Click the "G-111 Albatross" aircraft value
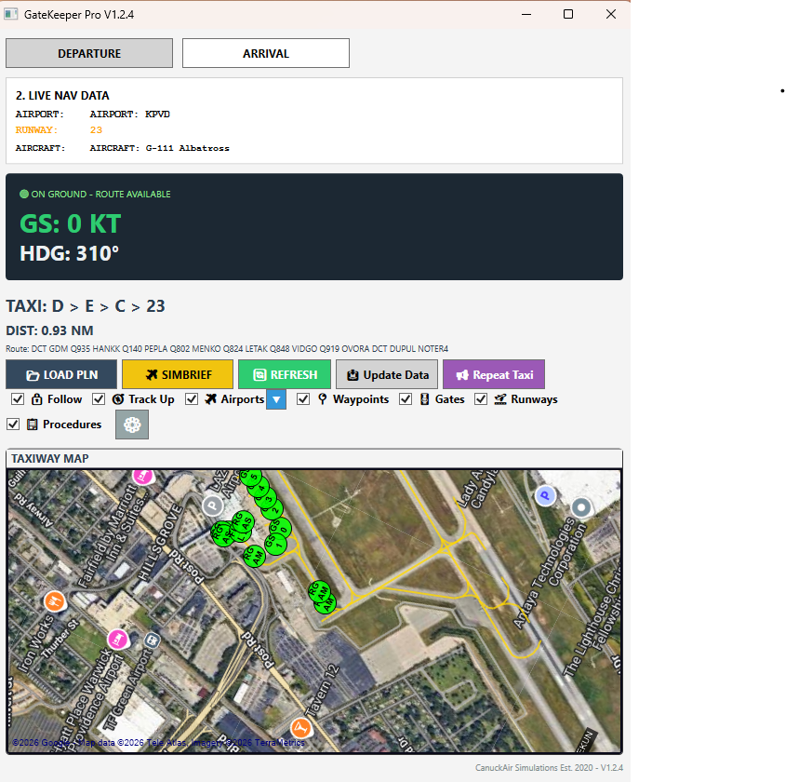The image size is (785, 782). pos(187,148)
